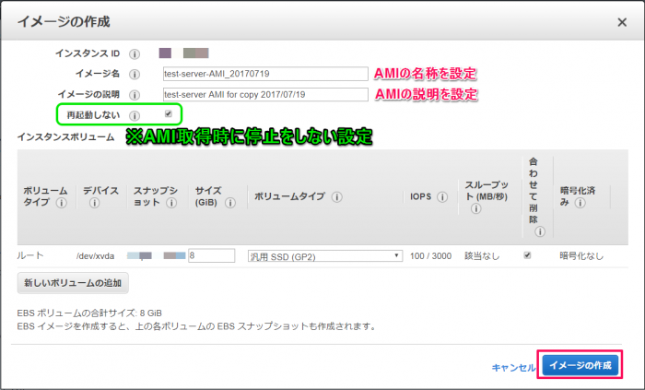Screen dimensions: 645x390
Task: Click info icon next to IOPS header
Action: pyautogui.click(x=442, y=197)
